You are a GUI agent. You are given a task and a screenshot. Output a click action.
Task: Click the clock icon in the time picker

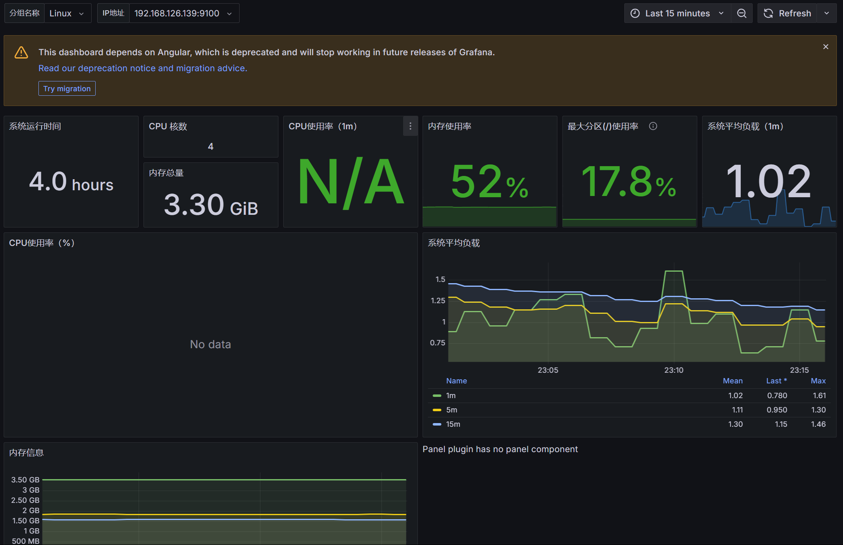point(635,14)
